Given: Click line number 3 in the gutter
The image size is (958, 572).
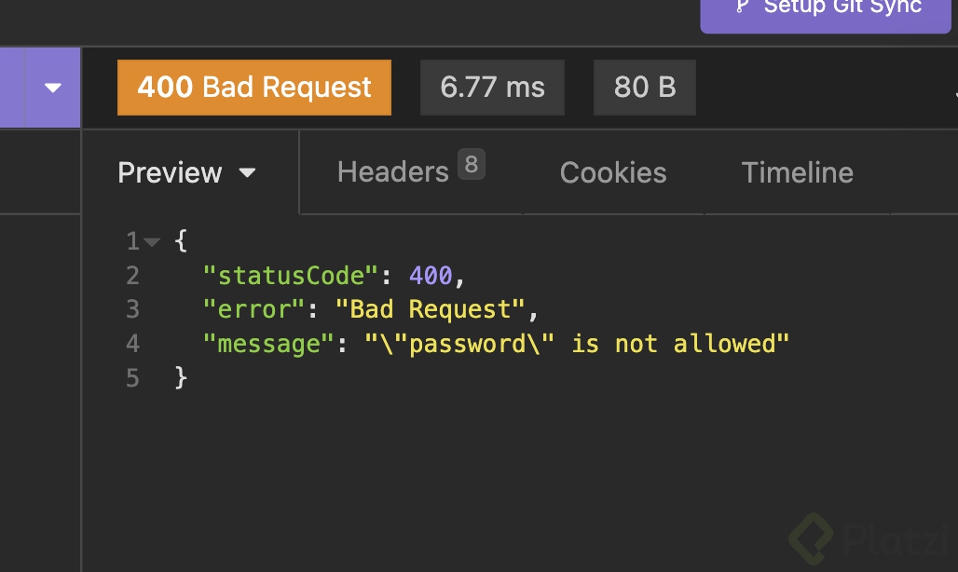Looking at the screenshot, I should point(132,309).
